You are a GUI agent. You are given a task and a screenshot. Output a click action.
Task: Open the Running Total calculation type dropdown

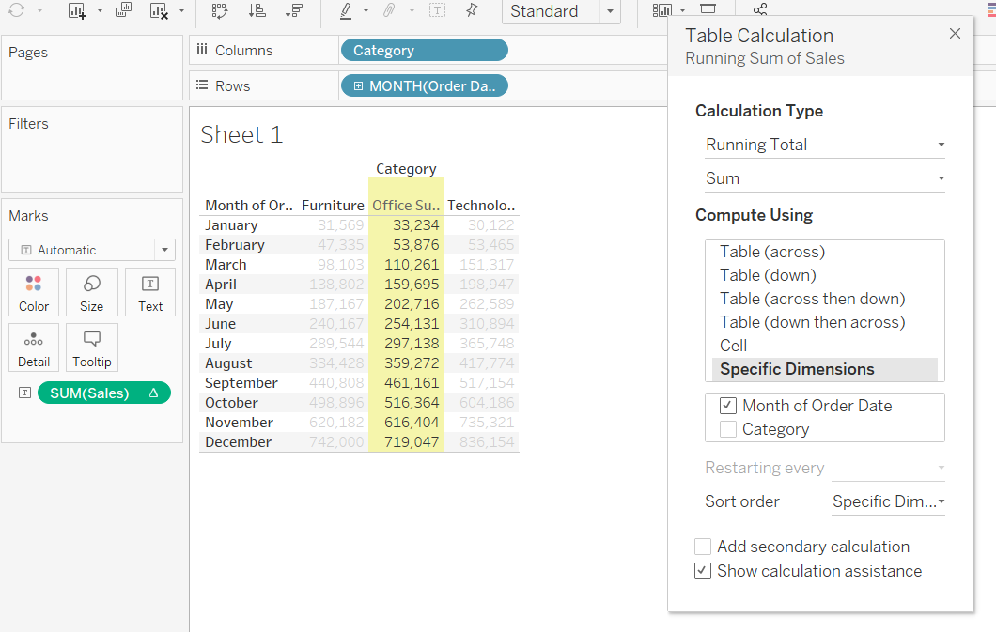click(824, 145)
